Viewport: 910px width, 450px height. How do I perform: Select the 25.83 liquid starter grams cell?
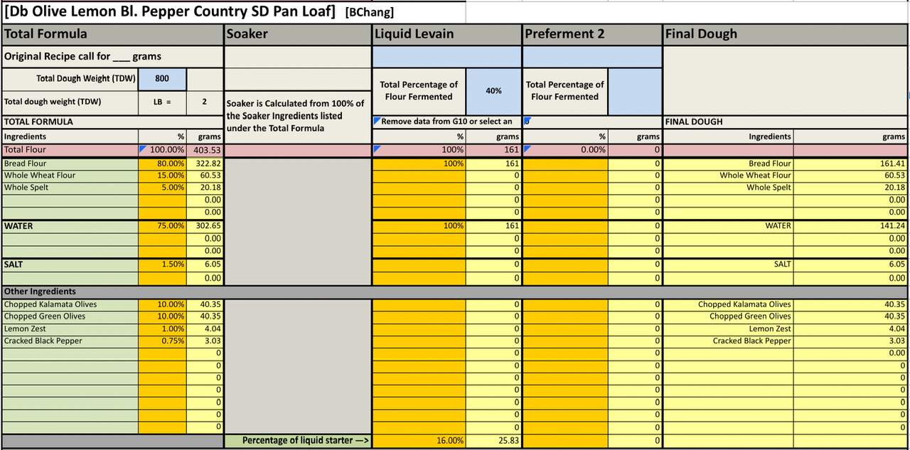[493, 441]
